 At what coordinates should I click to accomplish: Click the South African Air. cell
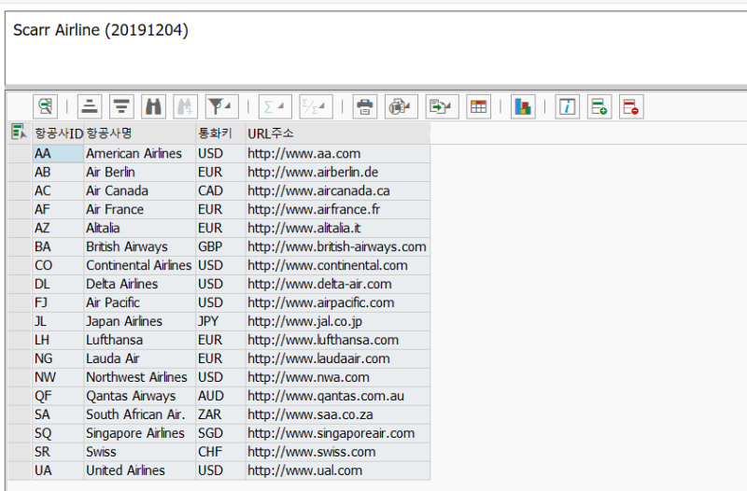tap(139, 414)
